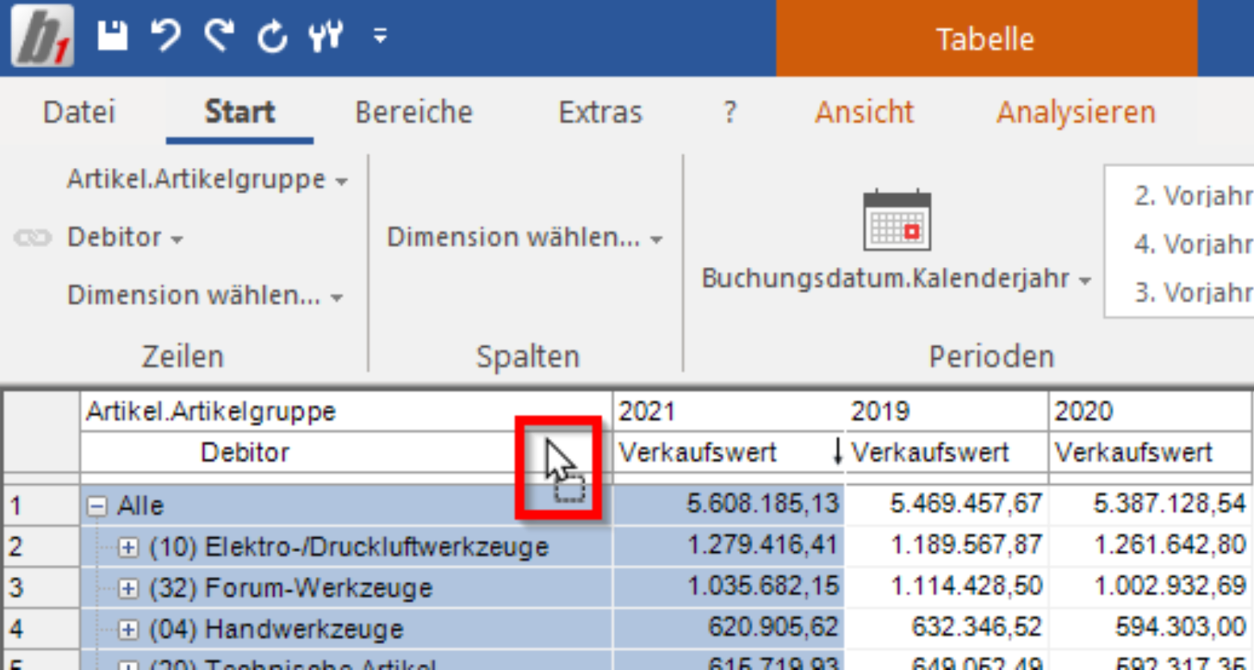Open the Artikel.Artikelgruppe row dimension dropdown
Image resolution: width=1254 pixels, height=670 pixels.
pyautogui.click(x=208, y=180)
